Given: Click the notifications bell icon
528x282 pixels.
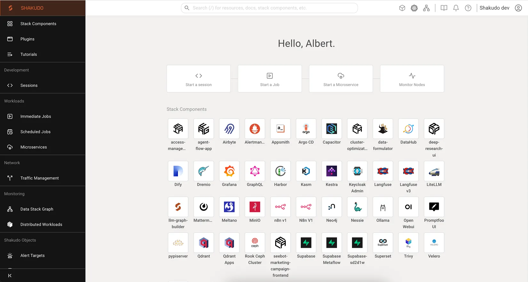Looking at the screenshot, I should tap(456, 8).
